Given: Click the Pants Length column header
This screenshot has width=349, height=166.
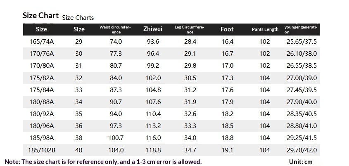Looking at the screenshot, I should [265, 29].
